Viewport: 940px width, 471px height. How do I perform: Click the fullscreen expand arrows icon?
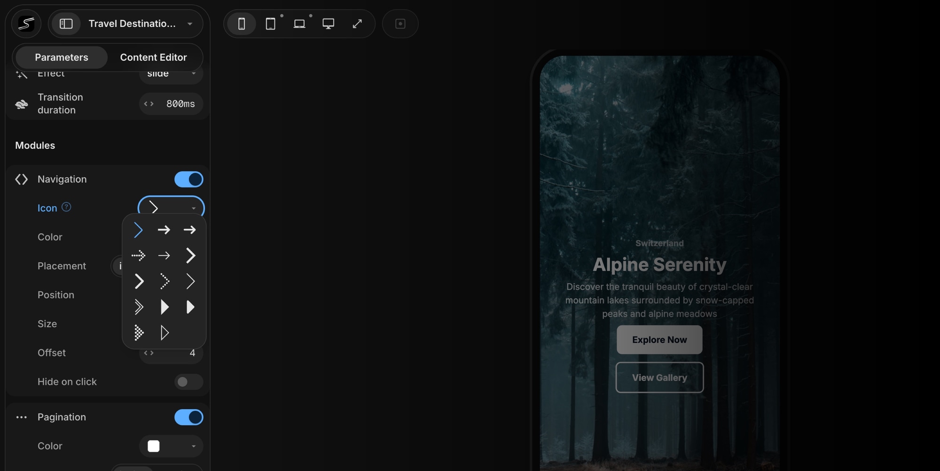pyautogui.click(x=357, y=24)
